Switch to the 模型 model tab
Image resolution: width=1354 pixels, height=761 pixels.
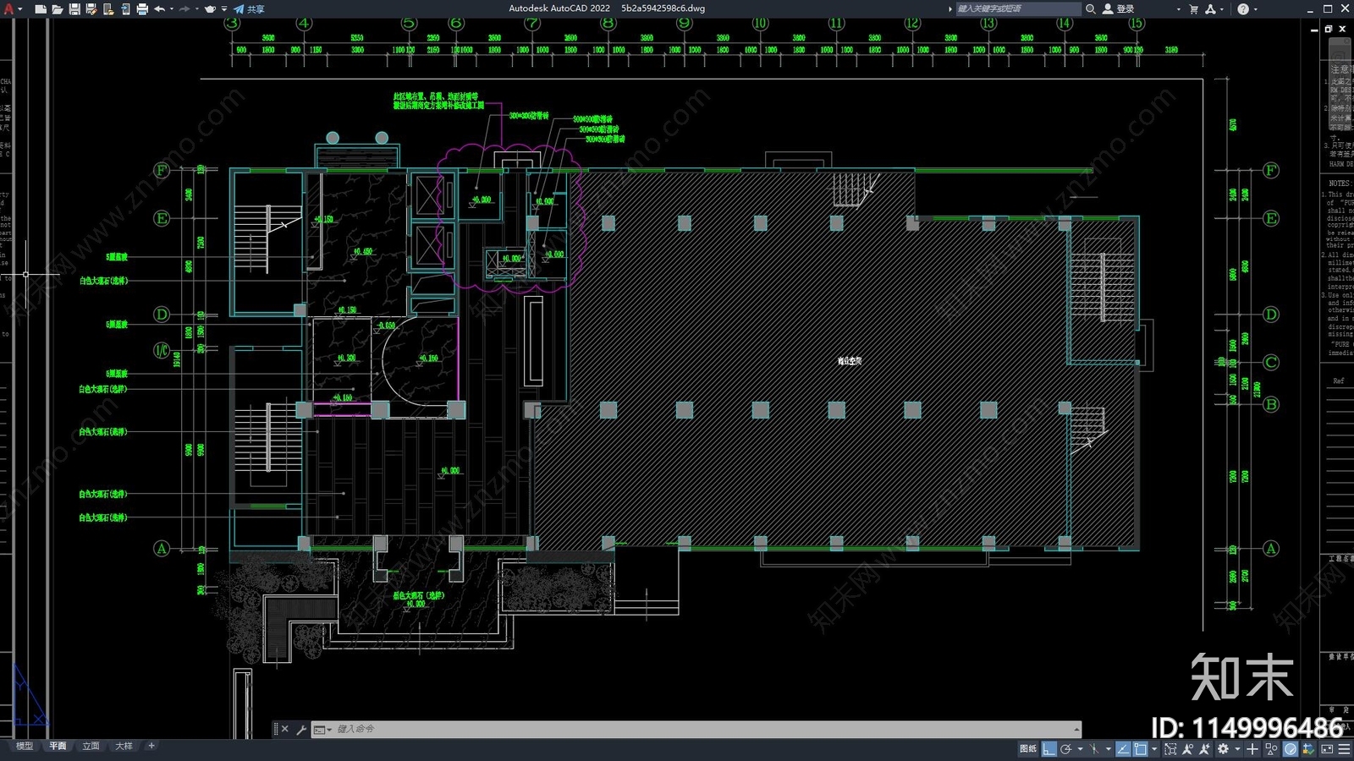pyautogui.click(x=25, y=746)
